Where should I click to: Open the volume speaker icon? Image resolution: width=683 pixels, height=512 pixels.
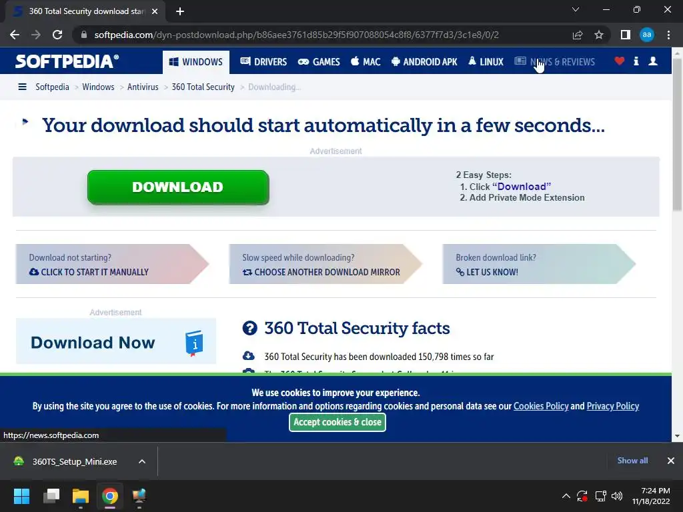(617, 496)
